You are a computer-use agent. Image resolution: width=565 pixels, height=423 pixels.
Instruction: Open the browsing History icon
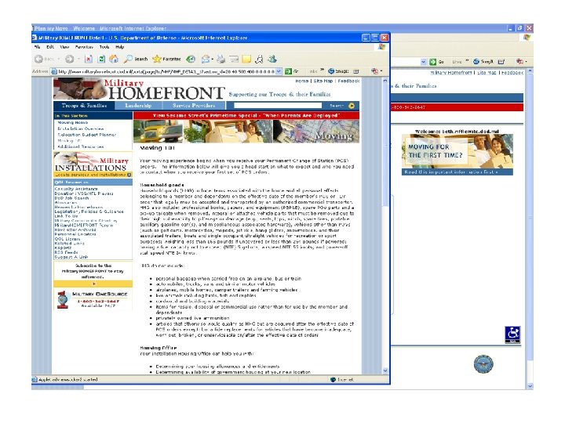(x=191, y=59)
